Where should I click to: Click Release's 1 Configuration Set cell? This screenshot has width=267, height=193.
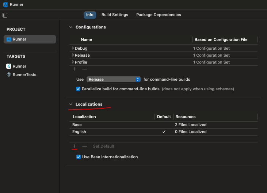tap(211, 55)
